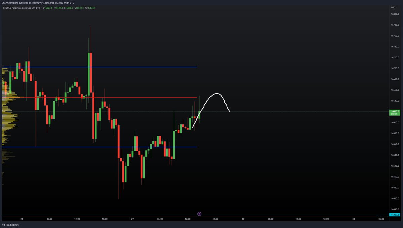
Task: Click the 16640.0 price axis label
Action: pos(394,101)
